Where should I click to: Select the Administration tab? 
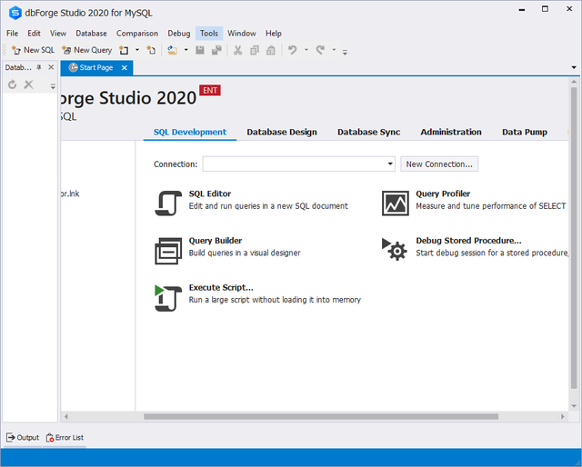click(x=451, y=132)
